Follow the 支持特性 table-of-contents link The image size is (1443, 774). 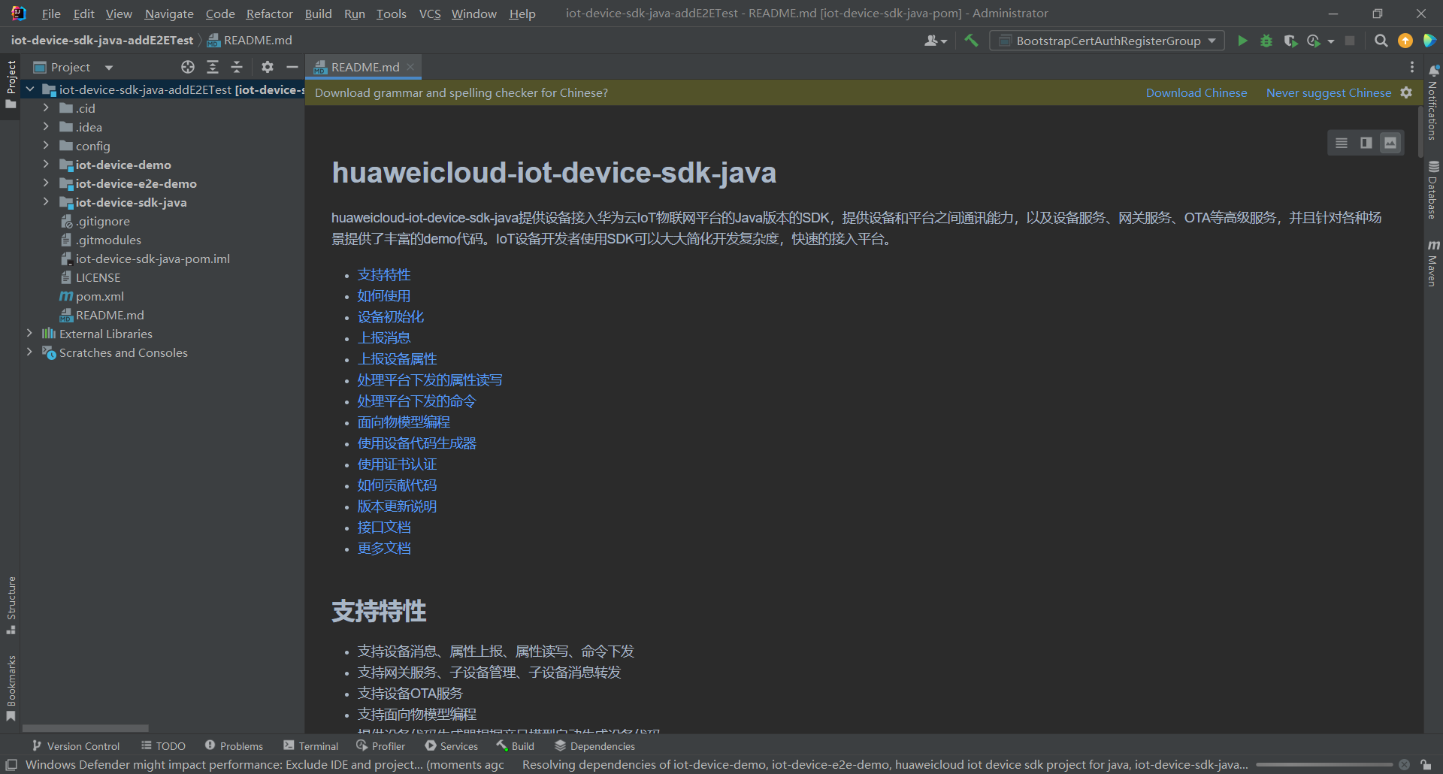tap(384, 275)
